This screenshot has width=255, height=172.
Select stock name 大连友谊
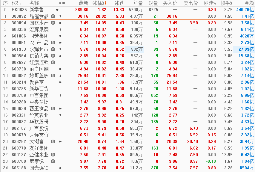(39, 135)
